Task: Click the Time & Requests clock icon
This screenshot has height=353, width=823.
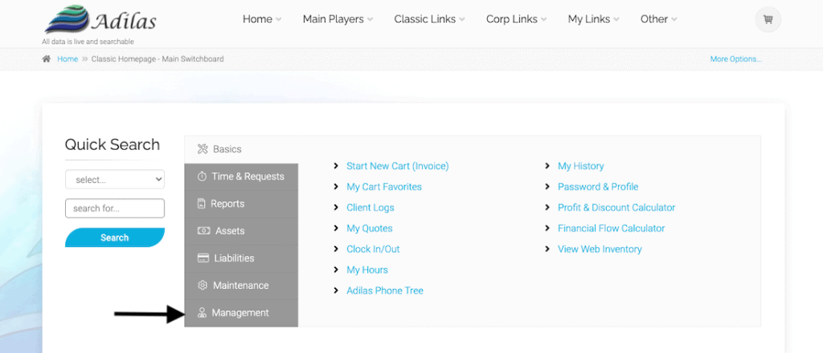Action: [x=202, y=176]
